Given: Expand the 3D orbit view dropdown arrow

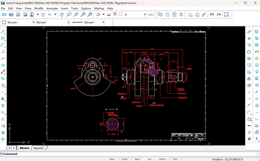Looking at the screenshot, I should tap(104, 15).
